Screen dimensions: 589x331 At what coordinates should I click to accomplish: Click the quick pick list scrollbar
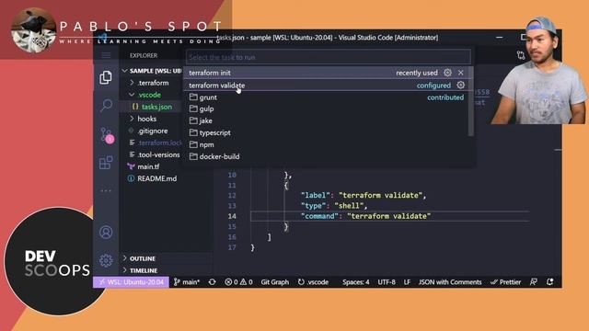(471, 101)
